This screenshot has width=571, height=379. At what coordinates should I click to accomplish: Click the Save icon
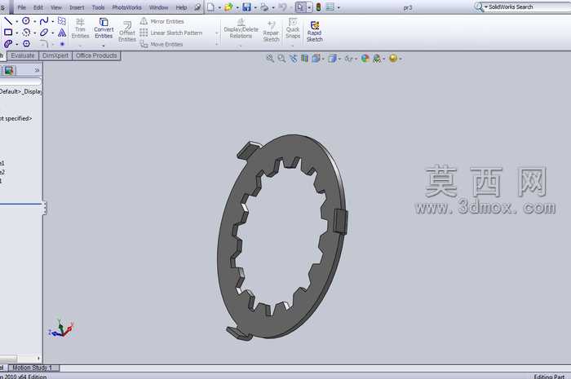(246, 7)
